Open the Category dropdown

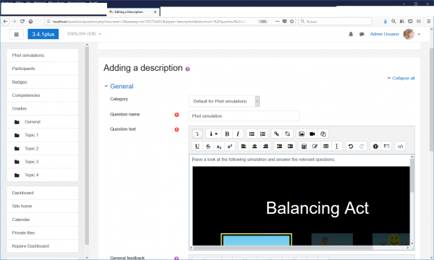point(224,101)
